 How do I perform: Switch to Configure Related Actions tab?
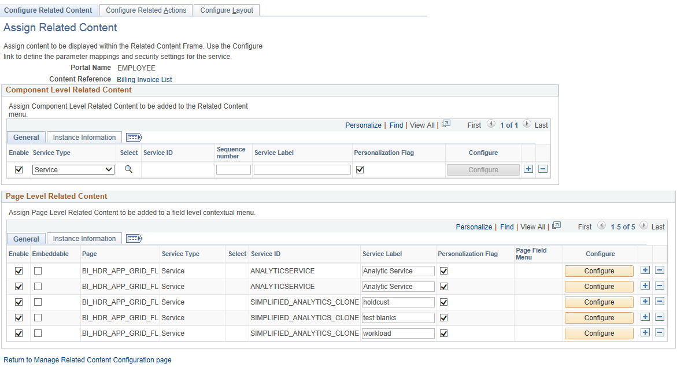coord(146,10)
